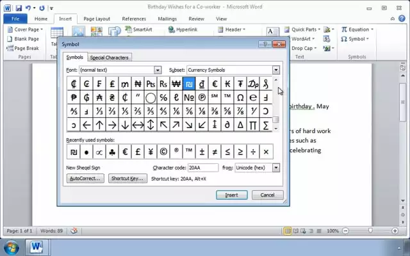Click the AutoCorrect... button
Image resolution: width=410 pixels, height=256 pixels.
pyautogui.click(x=85, y=179)
